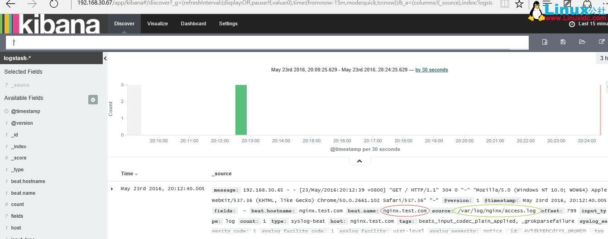Open the Last 15 minutes time picker
Viewport: 608px width, 239px height.
tap(589, 24)
